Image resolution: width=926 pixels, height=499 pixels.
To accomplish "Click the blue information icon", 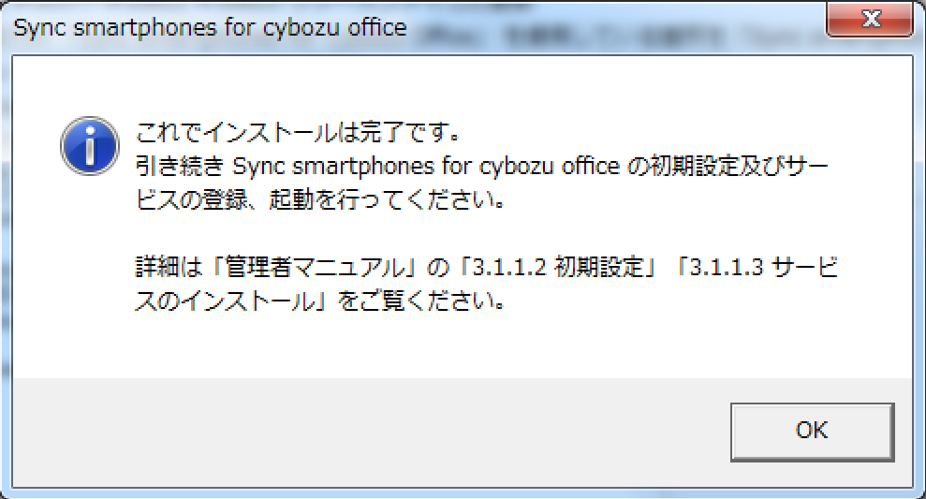I will (89, 145).
